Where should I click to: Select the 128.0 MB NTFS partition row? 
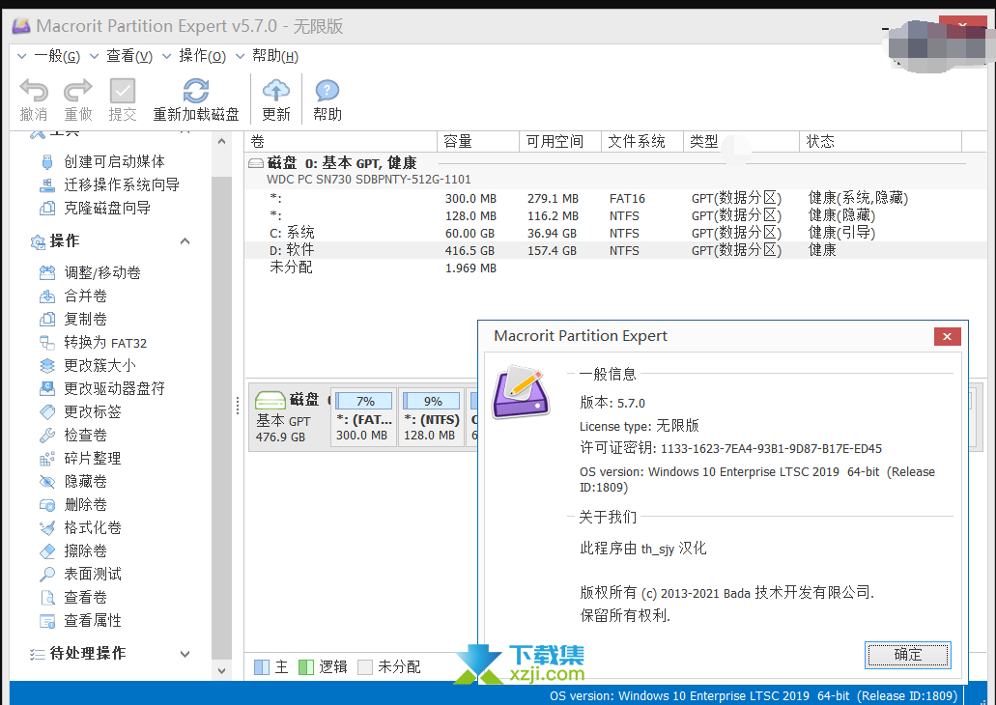pyautogui.click(x=614, y=216)
